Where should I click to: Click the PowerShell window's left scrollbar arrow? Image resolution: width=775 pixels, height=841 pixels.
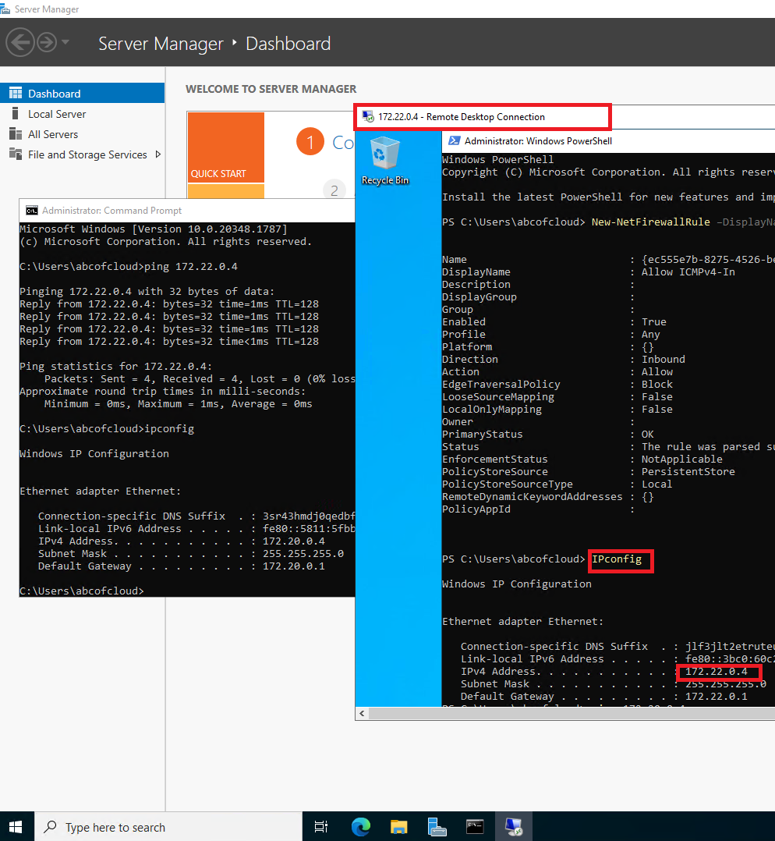point(361,713)
